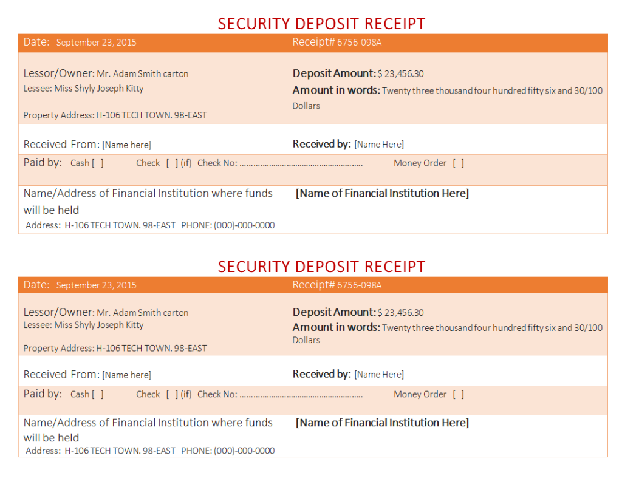
Task: Click the second SECURITY DEPOSIT RECEIPT heading
Action: click(x=321, y=267)
